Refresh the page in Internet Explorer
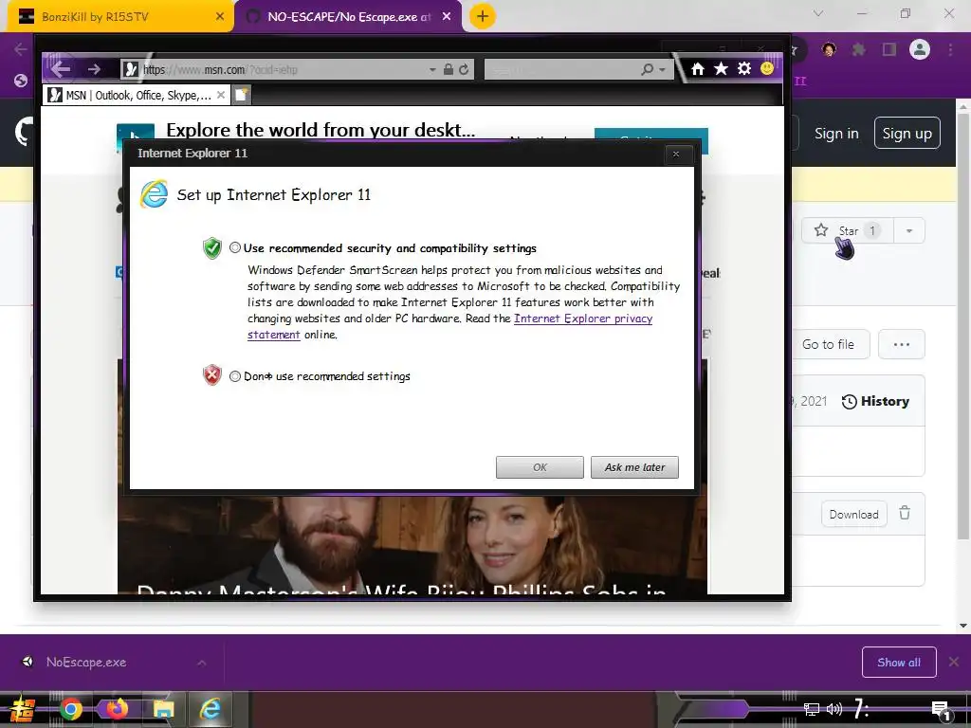Image resolution: width=971 pixels, height=728 pixels. (x=464, y=69)
